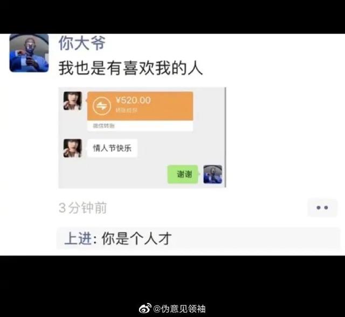Click the 转账 status text under amount
Viewport: 345px width, 317px height.
tap(126, 110)
